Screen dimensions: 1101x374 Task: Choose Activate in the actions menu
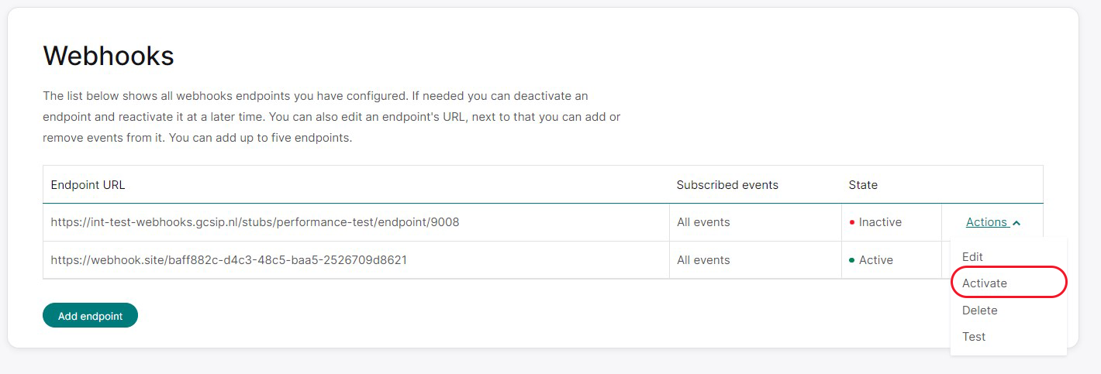(985, 283)
